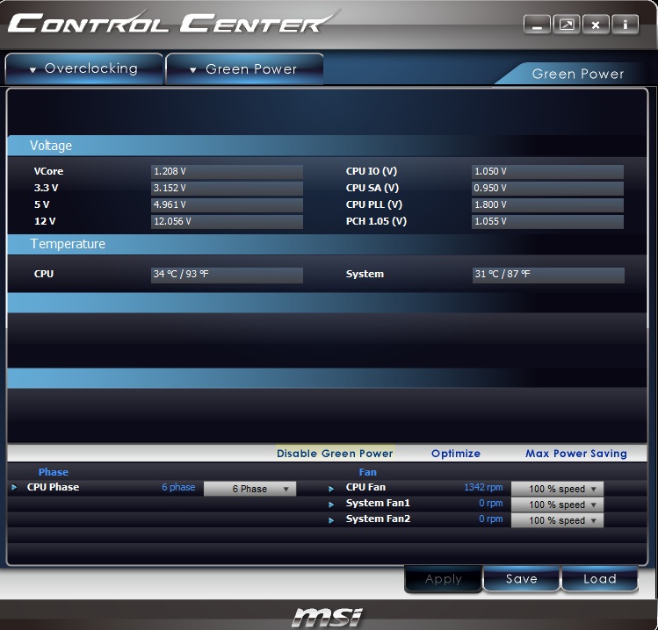658x630 pixels.
Task: Open CPU Fan speed dropdown
Action: 557,489
